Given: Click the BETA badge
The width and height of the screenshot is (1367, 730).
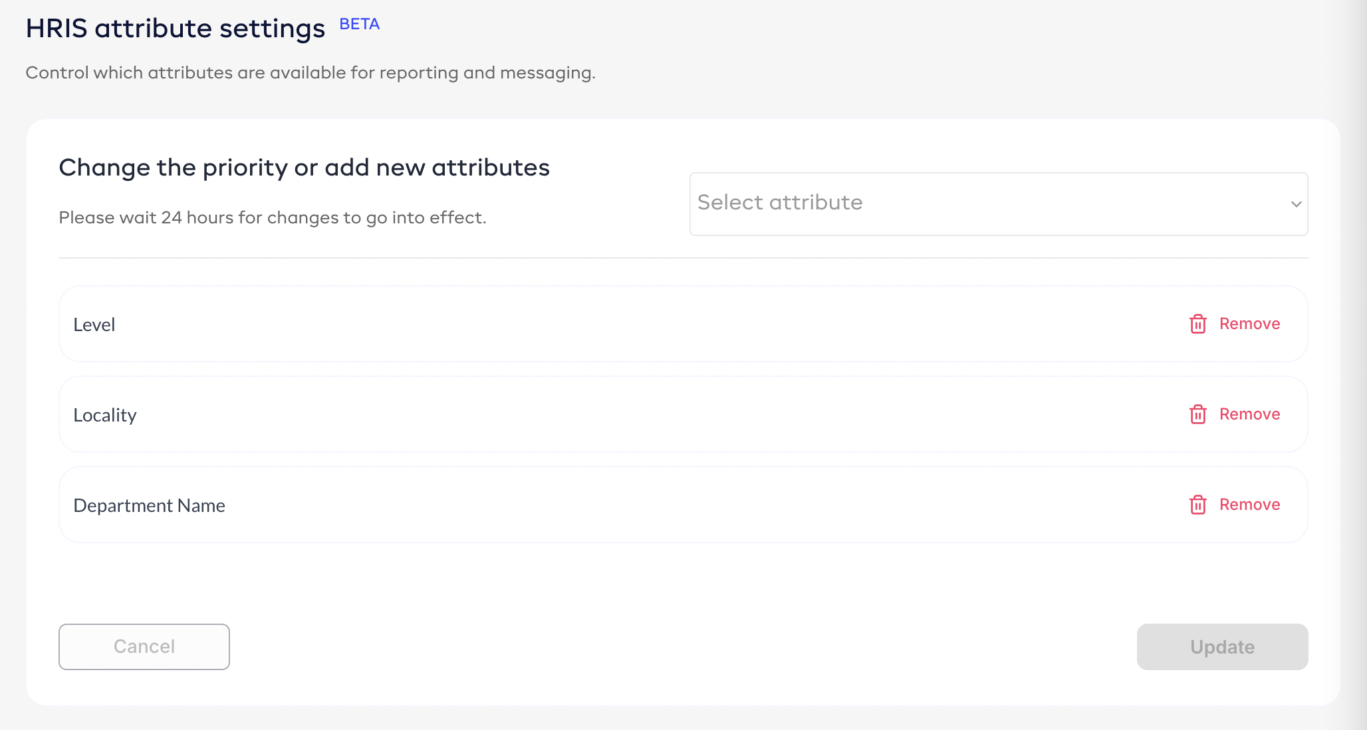Looking at the screenshot, I should pos(359,24).
